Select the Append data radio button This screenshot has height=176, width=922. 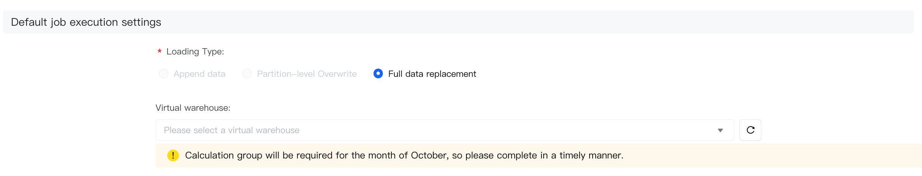tap(163, 74)
